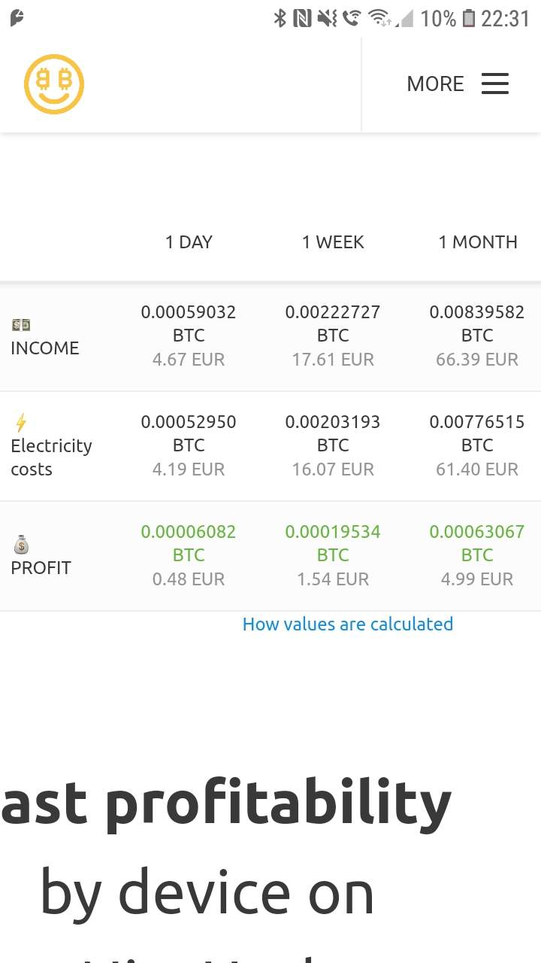Tap the green 1 month profit value
The height and width of the screenshot is (963, 541).
[x=476, y=532]
